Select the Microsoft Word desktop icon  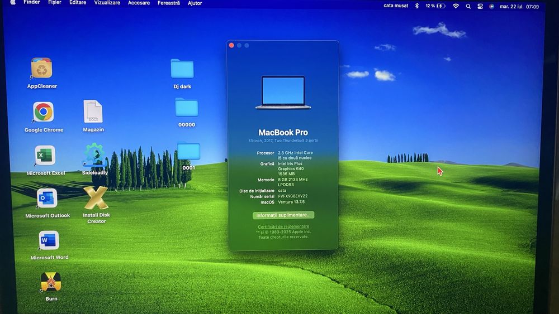[x=49, y=240]
